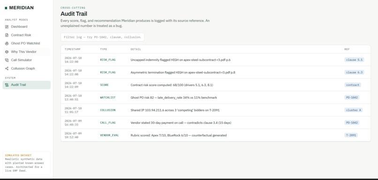This screenshot has height=180, width=378.
Task: Click the Meridian logo square
Action: tap(6, 8)
